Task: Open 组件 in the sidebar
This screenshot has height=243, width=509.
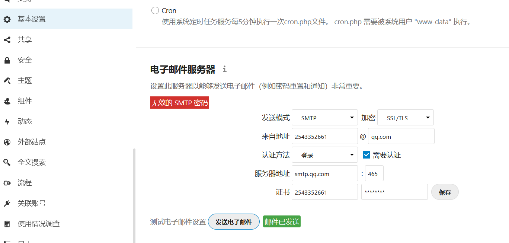Action: [25, 101]
